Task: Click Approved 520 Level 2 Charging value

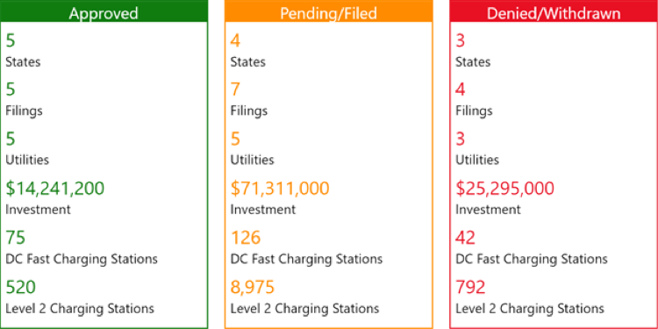Action: pyautogui.click(x=20, y=288)
